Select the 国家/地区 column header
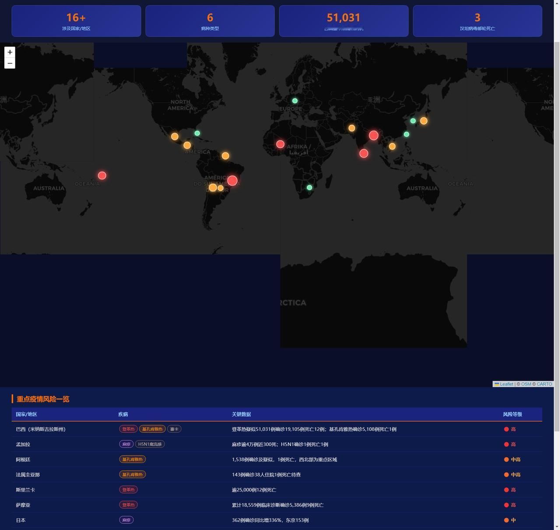Screen dimensions: 560x530 [26, 414]
